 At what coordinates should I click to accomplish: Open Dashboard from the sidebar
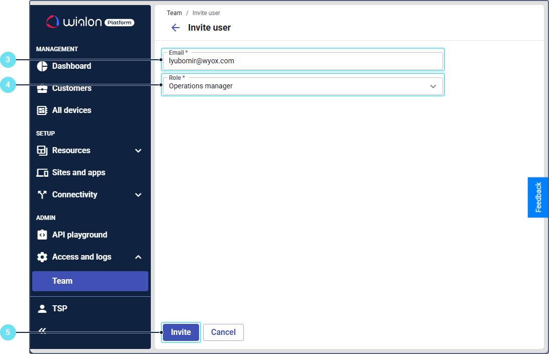click(x=71, y=66)
